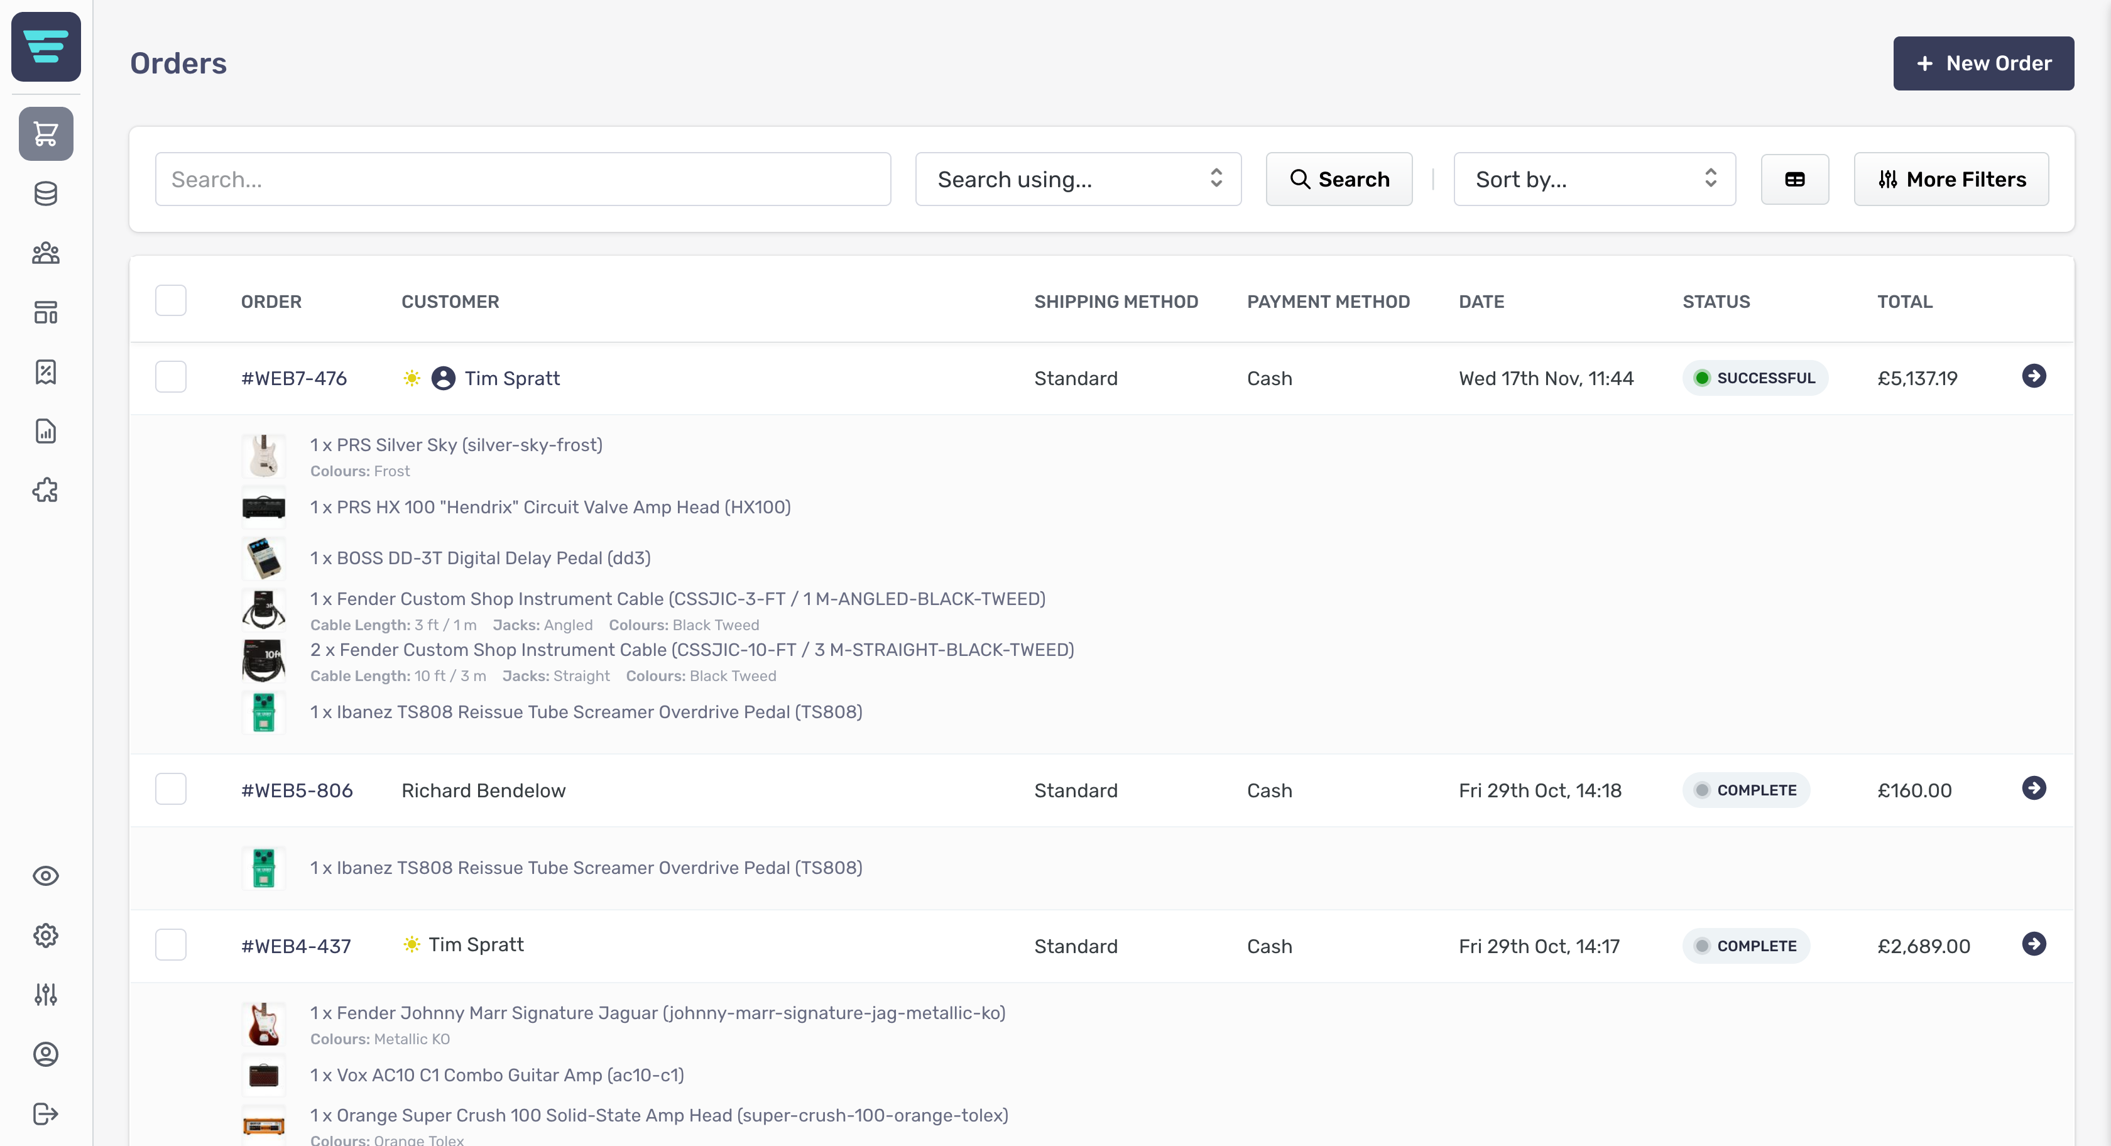2111x1146 pixels.
Task: Select the checkbox for order #WEB7-476
Action: point(170,377)
